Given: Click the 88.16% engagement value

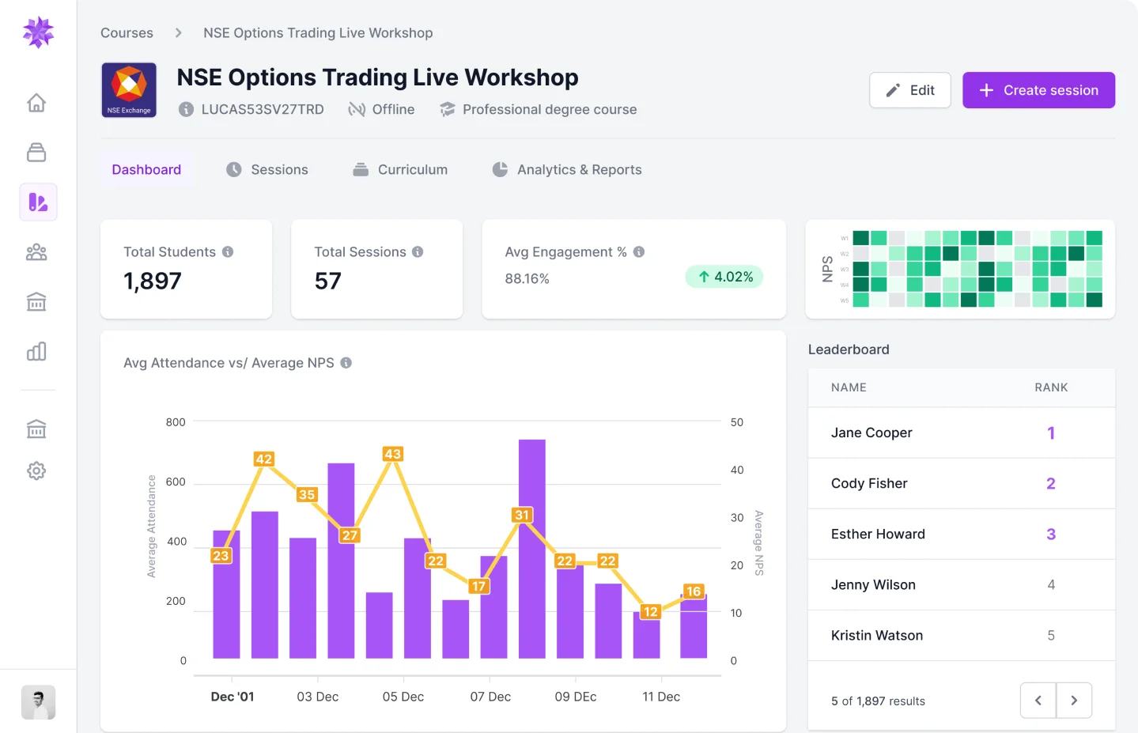Looking at the screenshot, I should pyautogui.click(x=527, y=278).
